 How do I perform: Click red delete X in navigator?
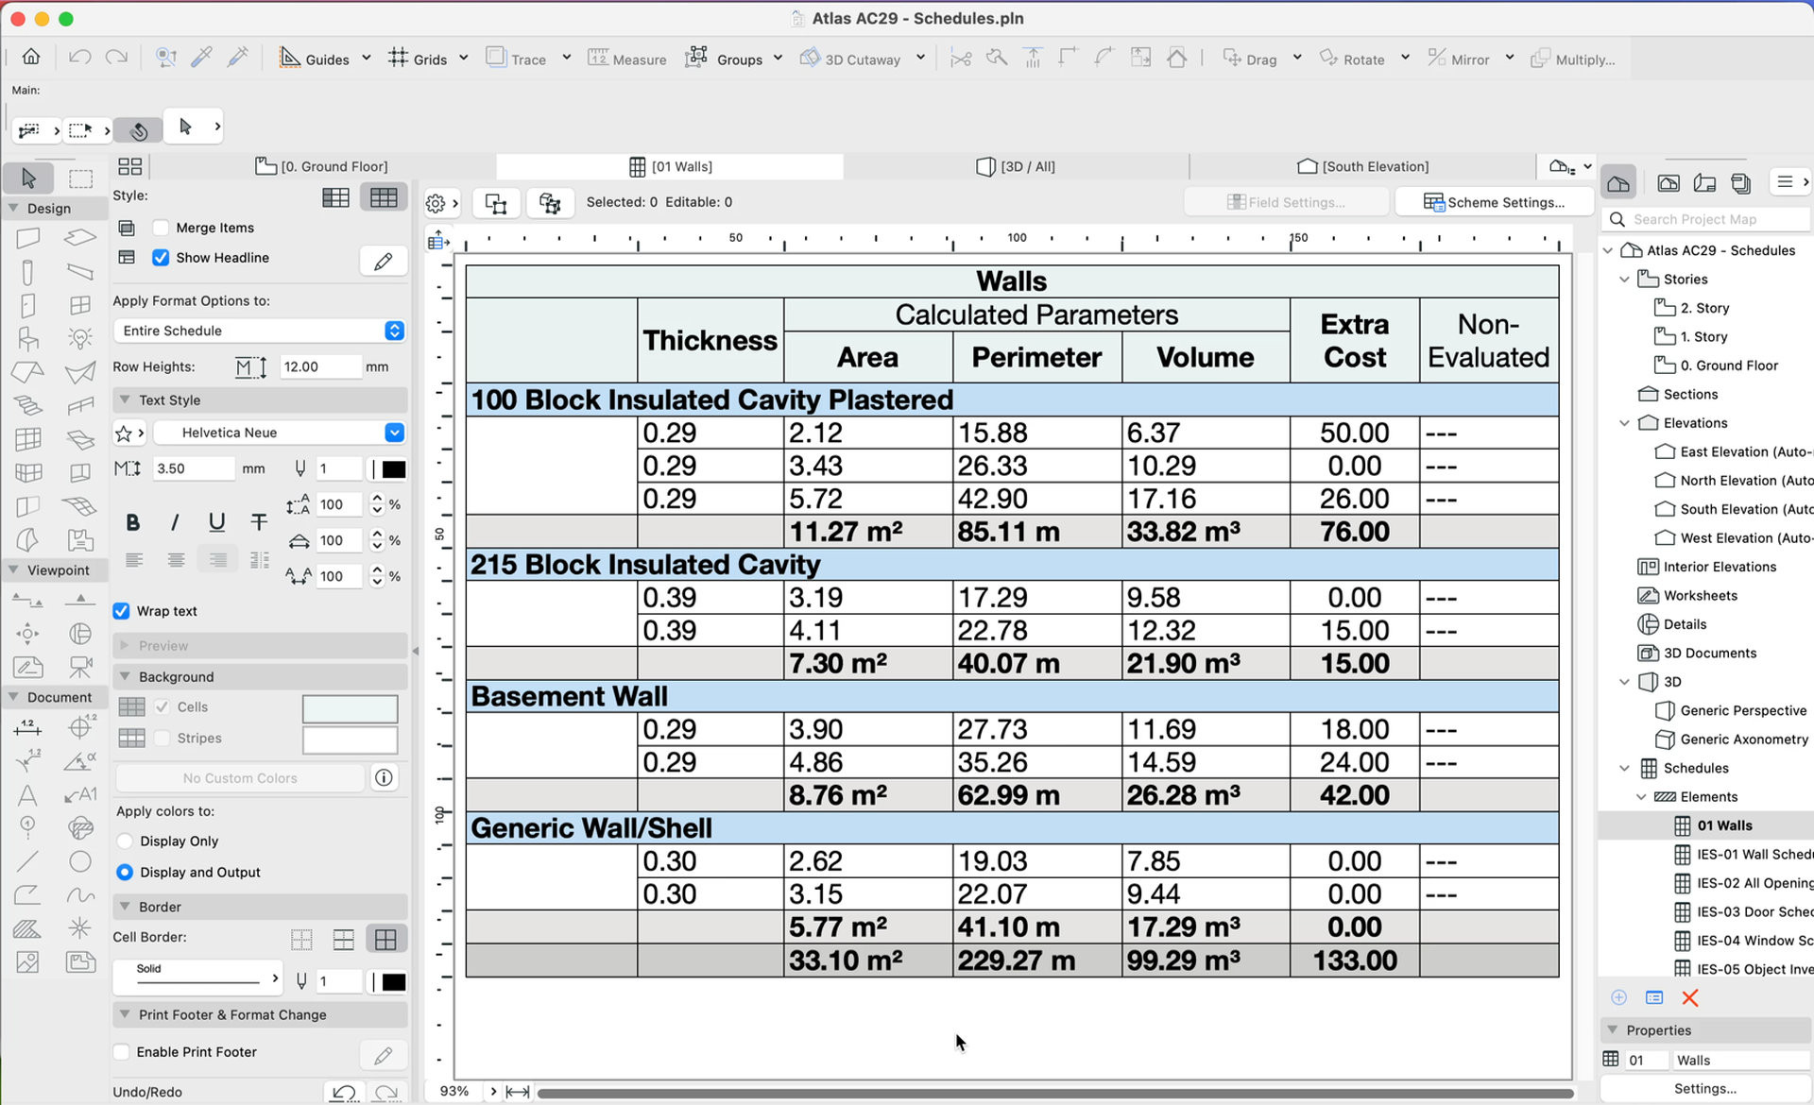pos(1690,998)
